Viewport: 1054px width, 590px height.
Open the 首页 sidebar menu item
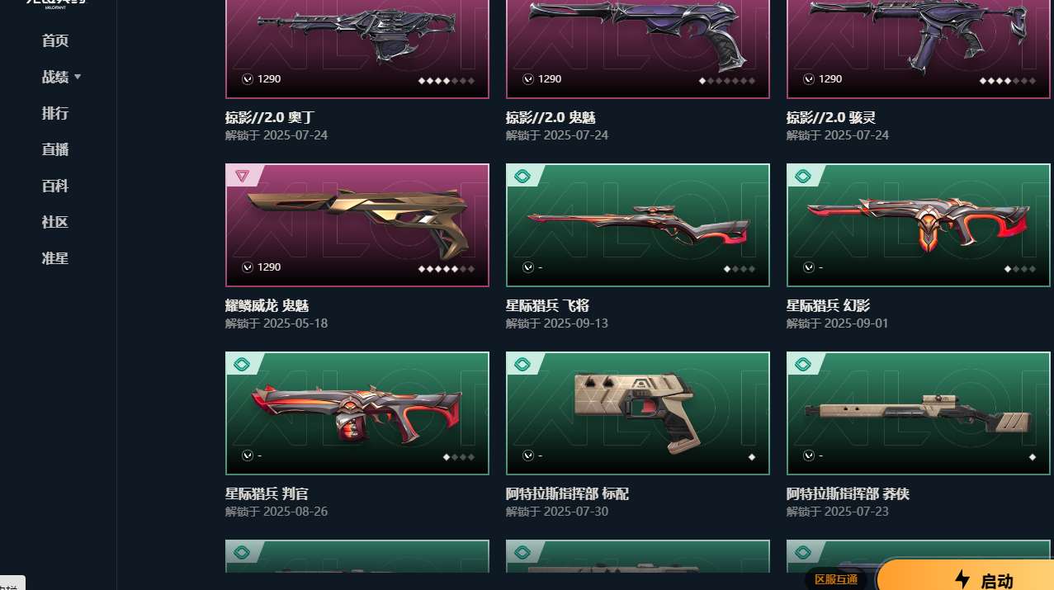coord(55,40)
